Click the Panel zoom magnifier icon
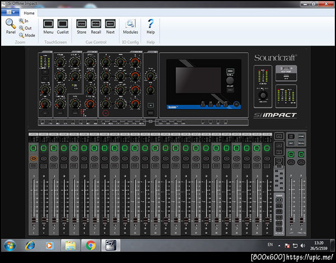The image size is (336, 263). click(x=11, y=24)
